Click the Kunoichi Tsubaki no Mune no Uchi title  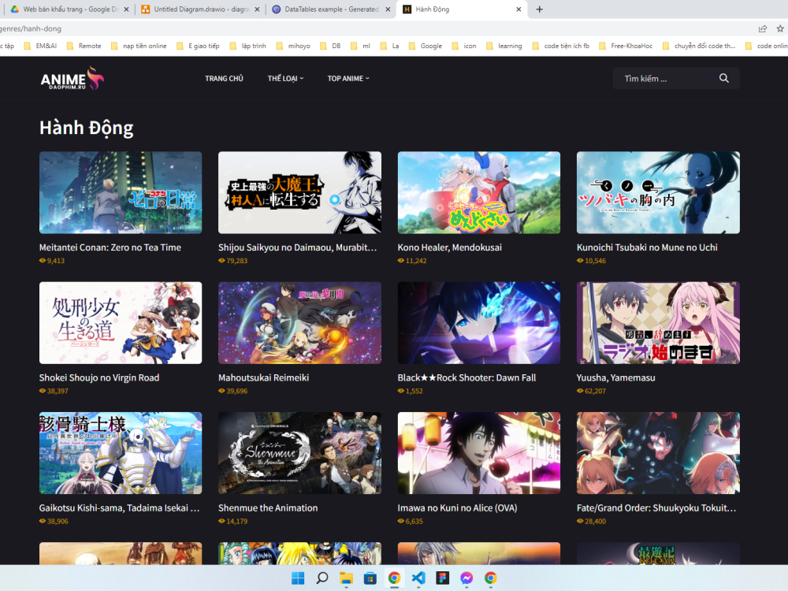[647, 247]
